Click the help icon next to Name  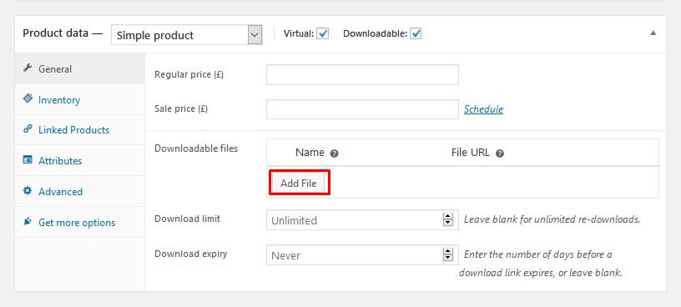[x=334, y=153]
